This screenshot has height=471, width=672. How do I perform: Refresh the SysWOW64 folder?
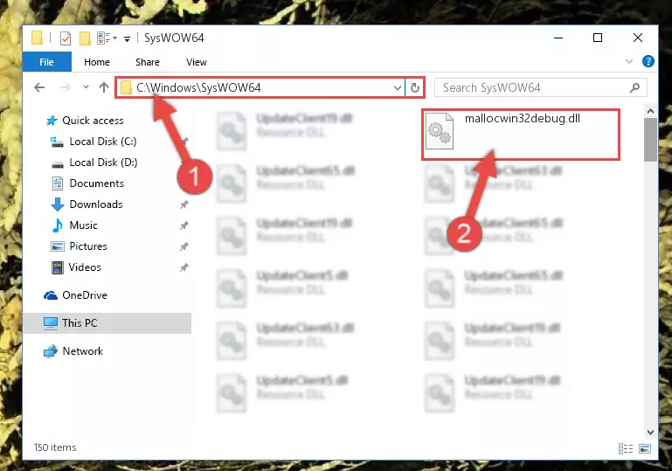click(414, 88)
